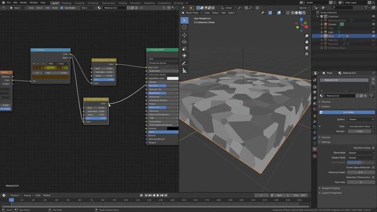Image resolution: width=377 pixels, height=212 pixels.
Task: Open the Playback popover in timeline
Action: pos(16,196)
